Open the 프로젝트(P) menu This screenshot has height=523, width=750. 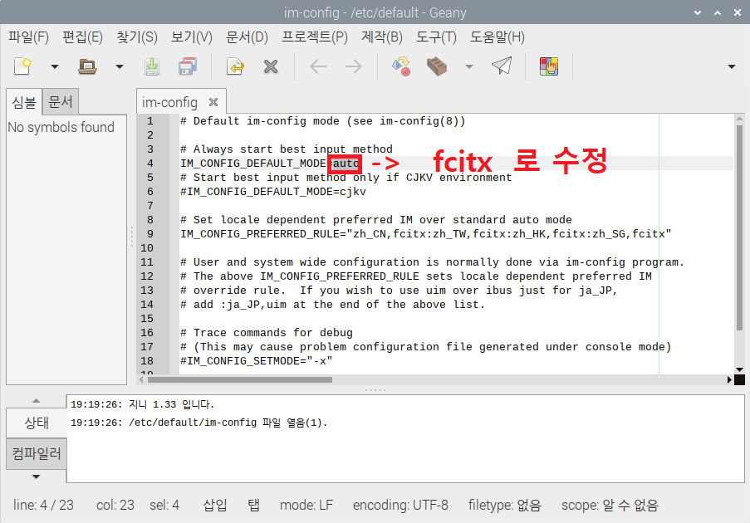(x=314, y=37)
